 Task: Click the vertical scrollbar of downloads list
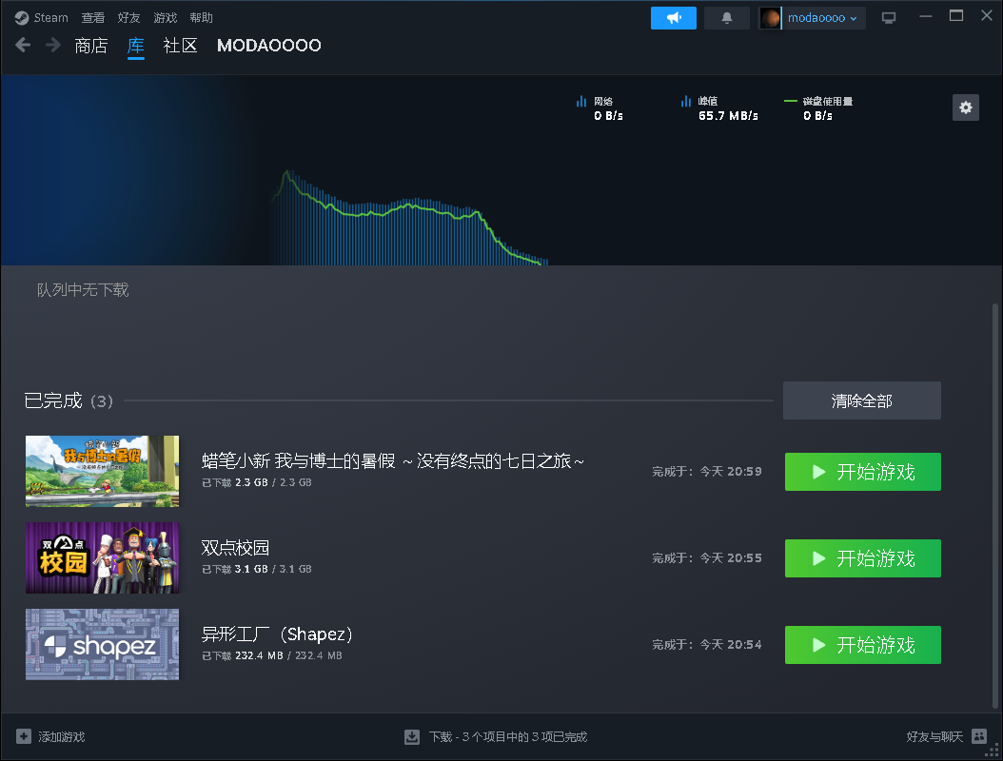coord(994,505)
